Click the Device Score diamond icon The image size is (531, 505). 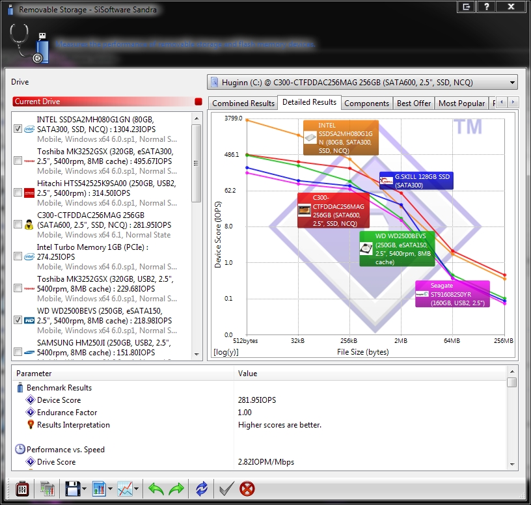point(31,400)
